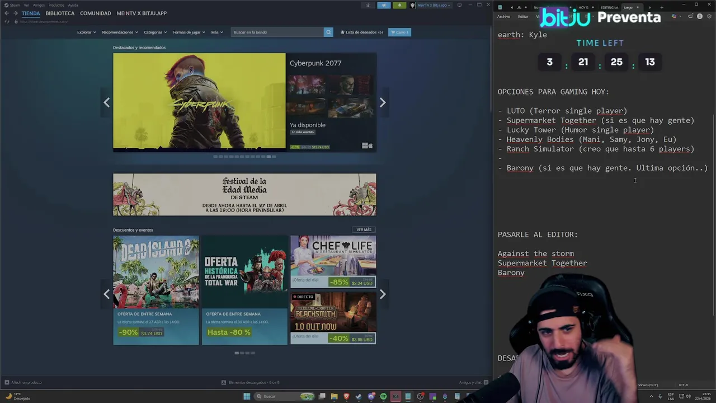716x403 pixels.
Task: Open the Ayuda menu in Steam
Action: click(73, 5)
